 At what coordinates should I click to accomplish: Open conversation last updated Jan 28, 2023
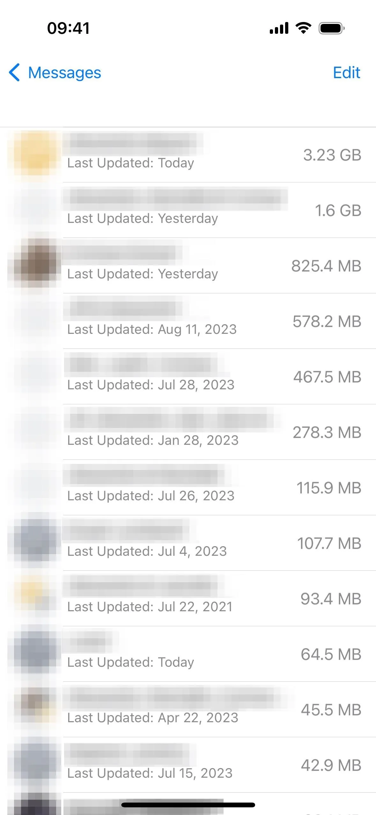[x=188, y=432]
